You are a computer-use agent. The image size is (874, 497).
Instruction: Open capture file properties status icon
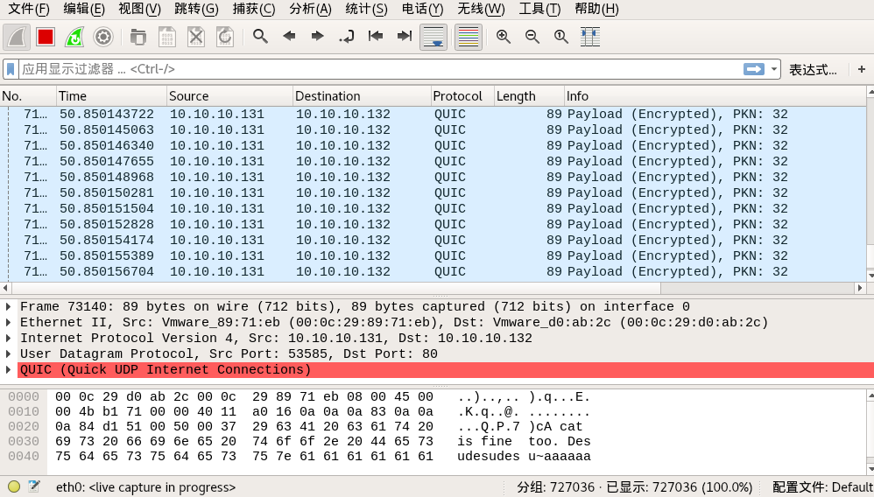34,486
